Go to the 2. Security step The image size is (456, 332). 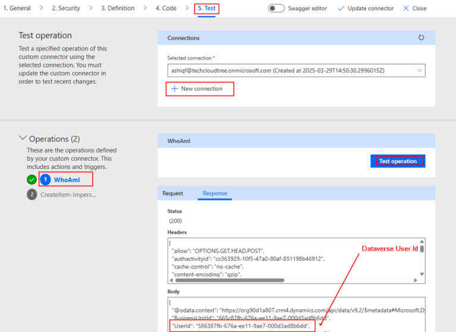(x=66, y=8)
